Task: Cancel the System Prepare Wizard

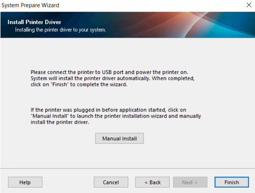Action: coord(111,182)
